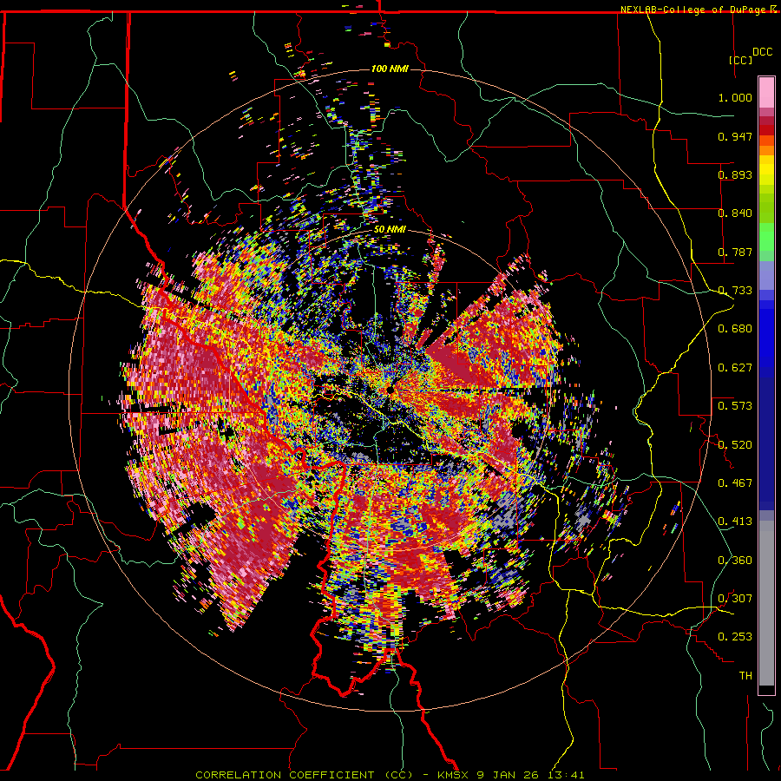Click the TH threshold label
Viewport: 781px width, 781px height.
pyautogui.click(x=745, y=676)
